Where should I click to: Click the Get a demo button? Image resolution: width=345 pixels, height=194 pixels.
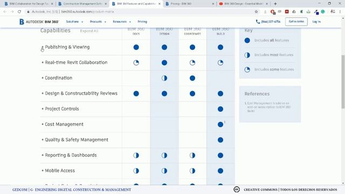point(296,22)
